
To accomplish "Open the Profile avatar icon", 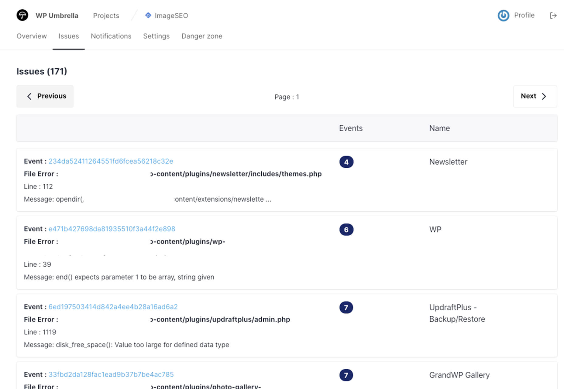I will coord(503,15).
